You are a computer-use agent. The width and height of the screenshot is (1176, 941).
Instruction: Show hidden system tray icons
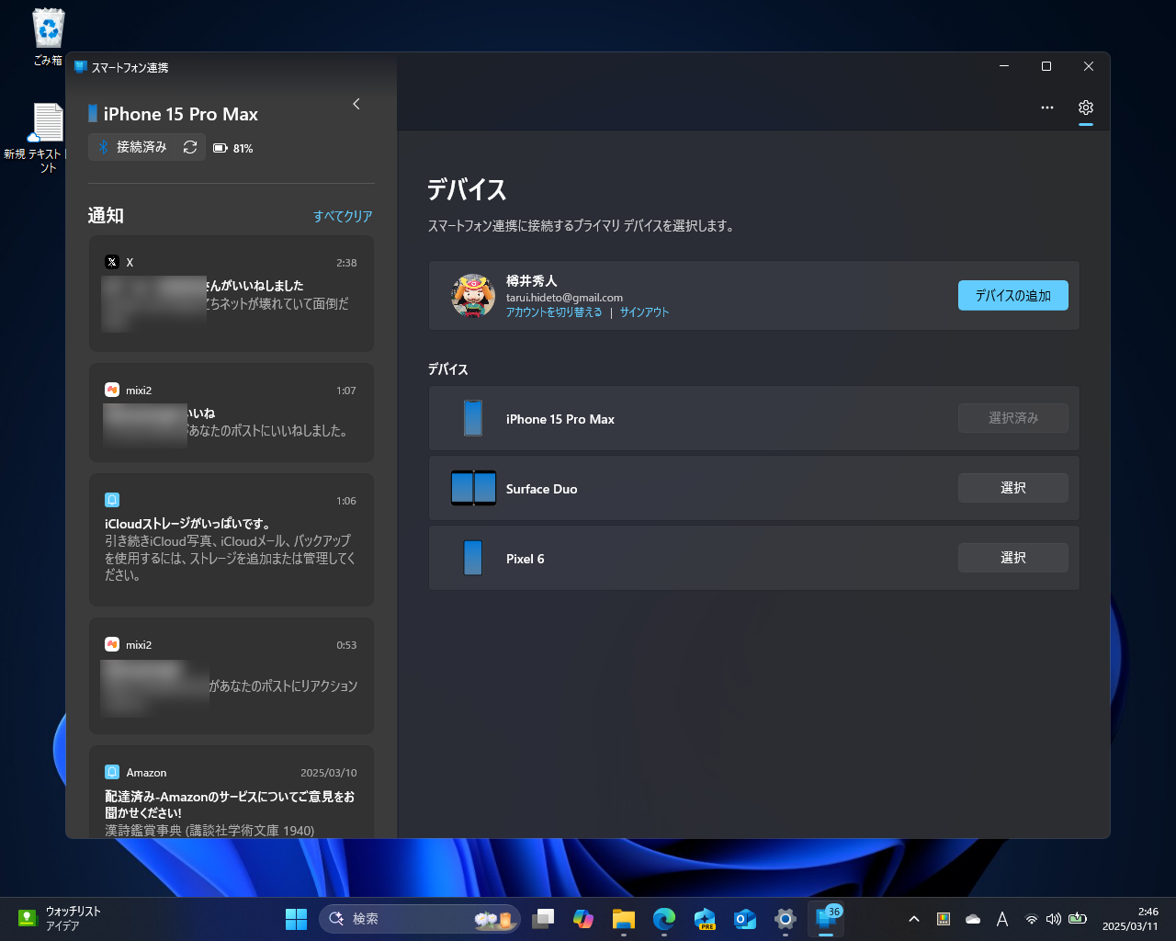(914, 919)
